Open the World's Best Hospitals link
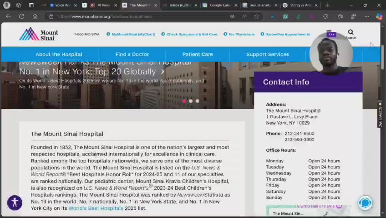Viewport: 386px width, 218px height. tap(96, 208)
